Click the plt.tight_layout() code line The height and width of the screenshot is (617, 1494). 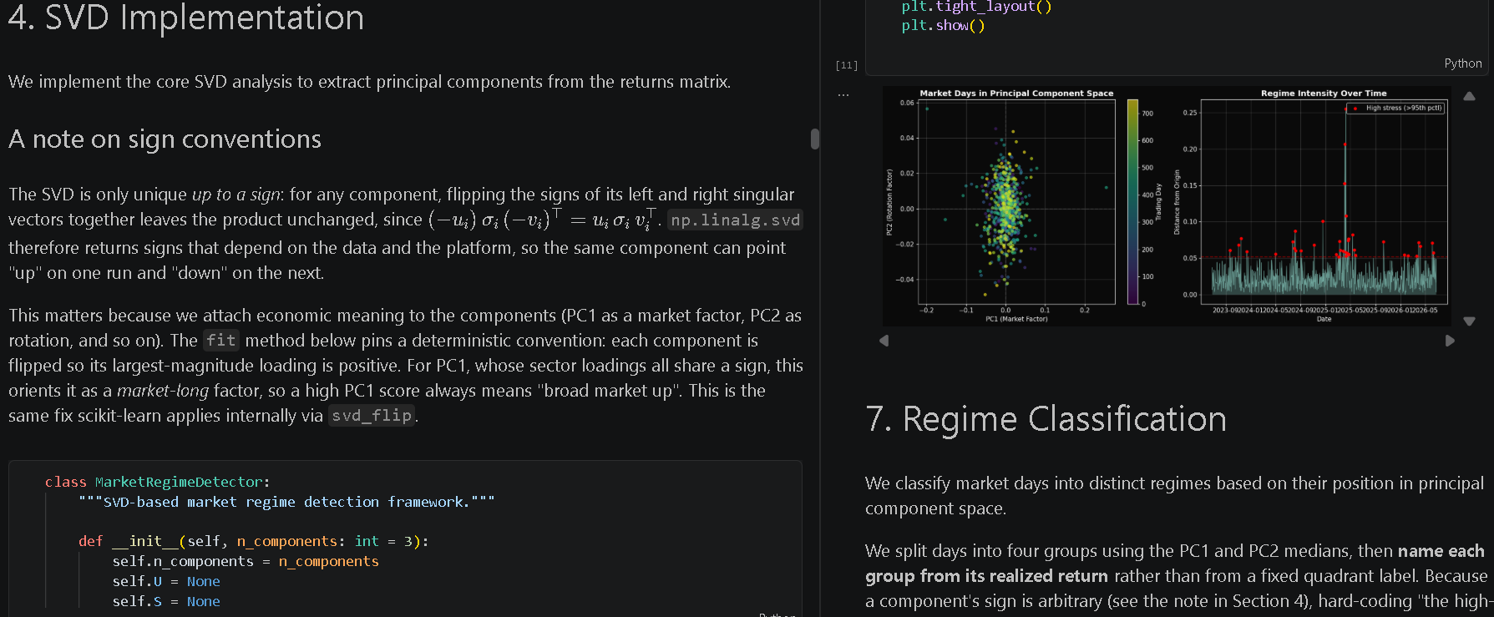click(976, 7)
